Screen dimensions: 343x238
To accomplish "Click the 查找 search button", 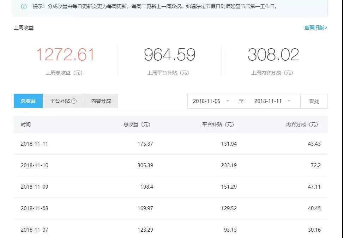I will (314, 101).
